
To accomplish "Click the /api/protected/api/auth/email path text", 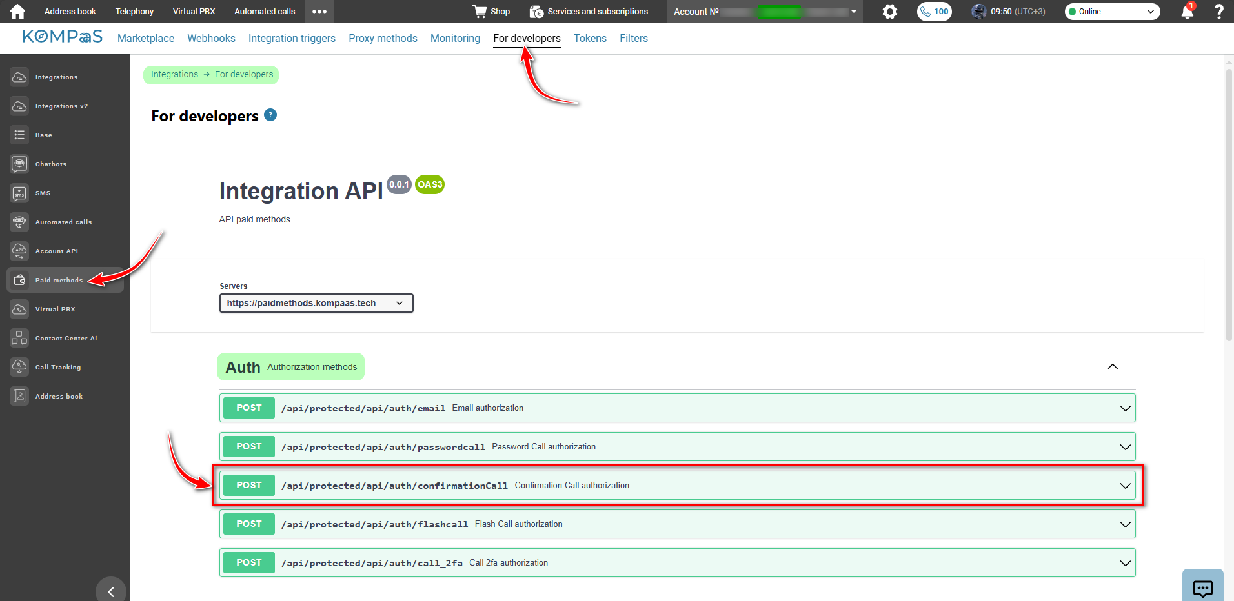I will pyautogui.click(x=363, y=408).
